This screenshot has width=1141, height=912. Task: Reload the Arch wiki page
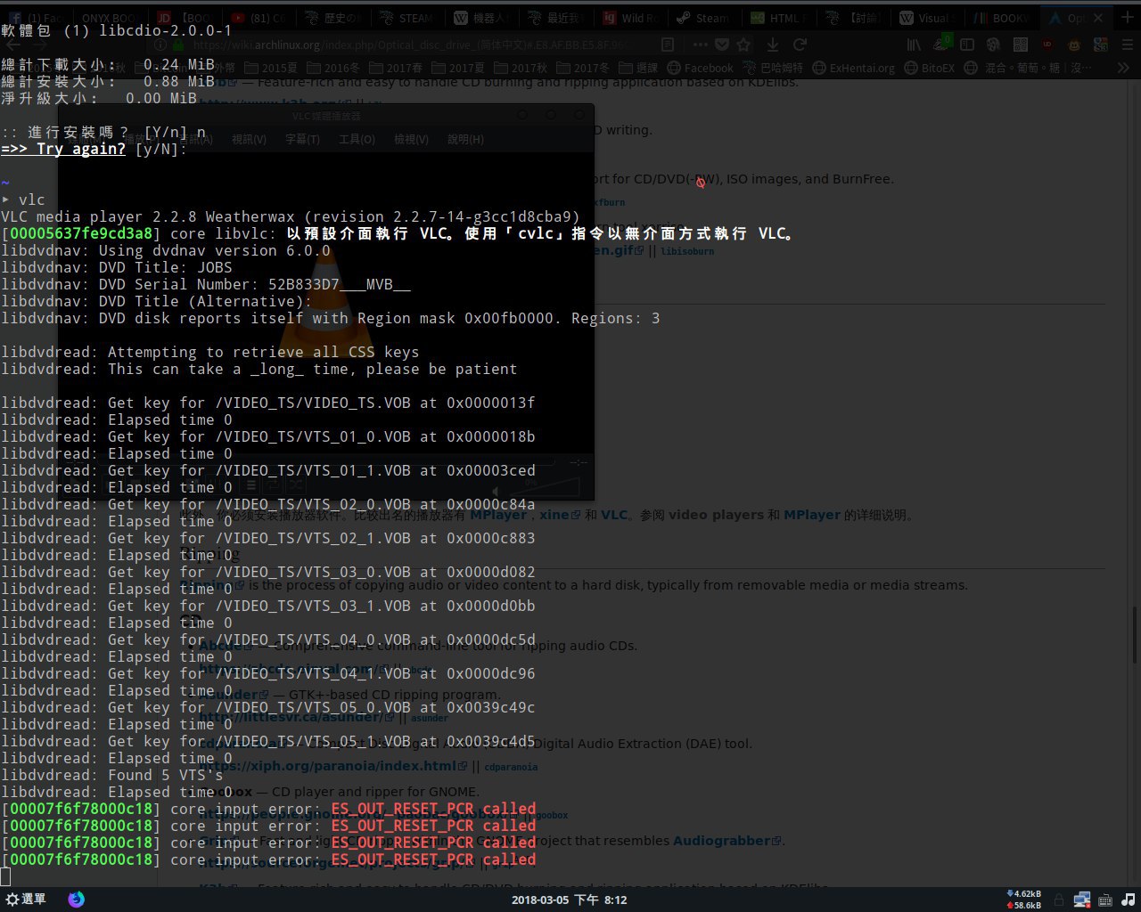[800, 44]
